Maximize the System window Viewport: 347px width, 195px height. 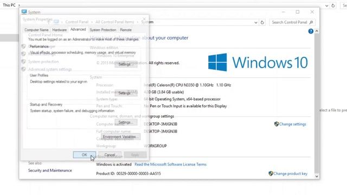click(x=298, y=12)
